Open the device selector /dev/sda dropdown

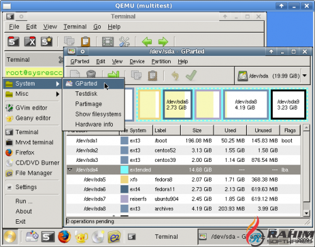pyautogui.click(x=272, y=76)
